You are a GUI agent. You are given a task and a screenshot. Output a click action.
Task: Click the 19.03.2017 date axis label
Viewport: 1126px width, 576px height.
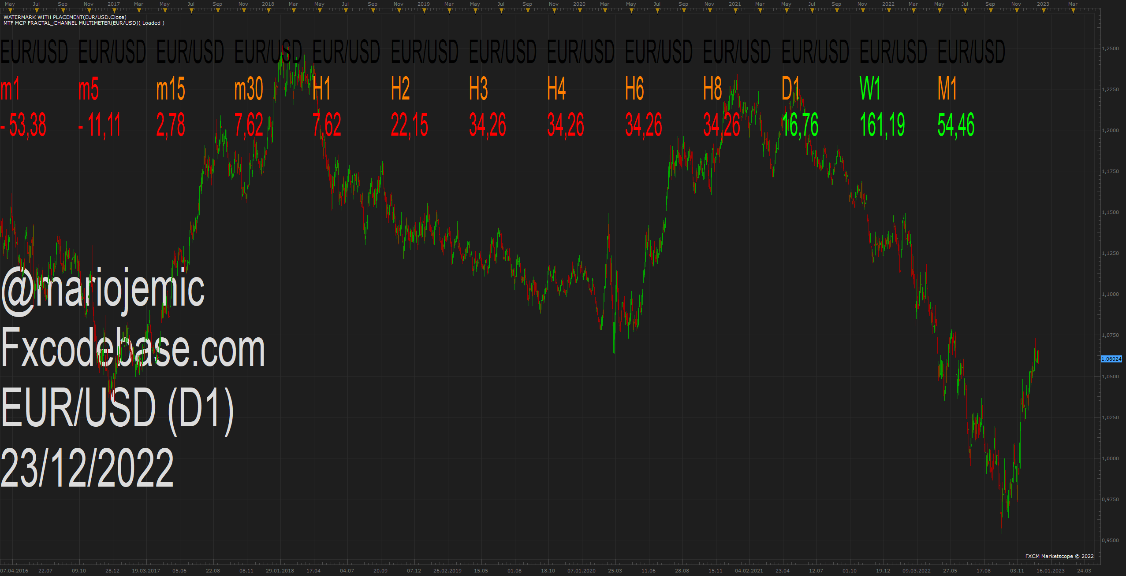pos(146,571)
